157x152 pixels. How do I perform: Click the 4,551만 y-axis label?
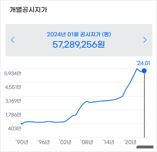13,87
